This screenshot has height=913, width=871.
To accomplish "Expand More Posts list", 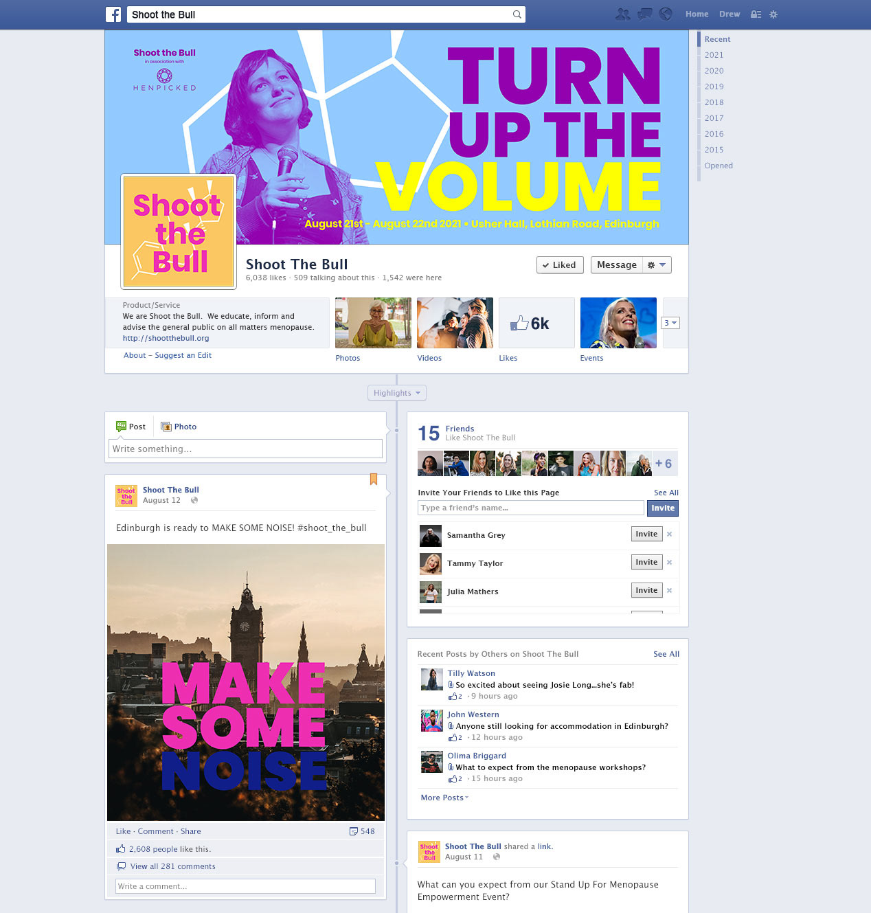I will coord(444,798).
